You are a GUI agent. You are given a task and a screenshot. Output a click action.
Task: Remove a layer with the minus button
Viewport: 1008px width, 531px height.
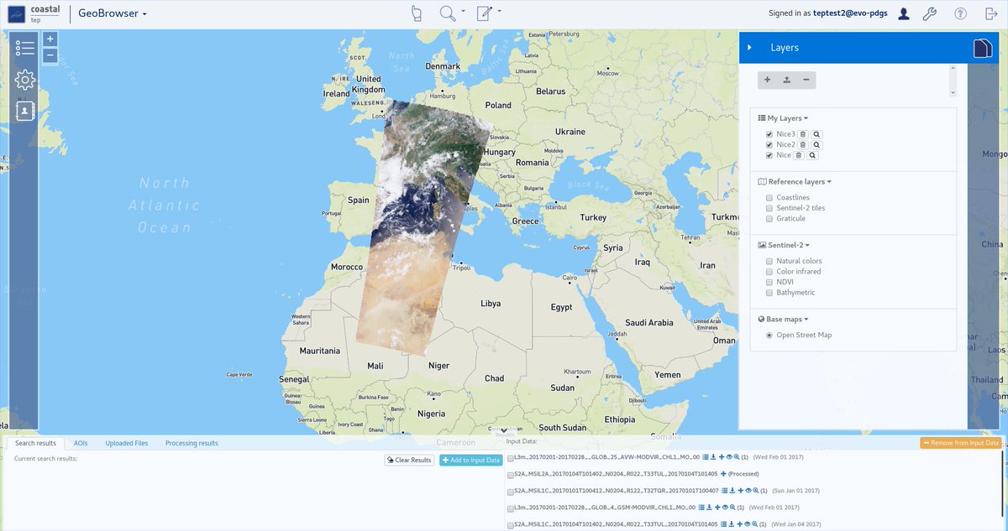point(806,80)
